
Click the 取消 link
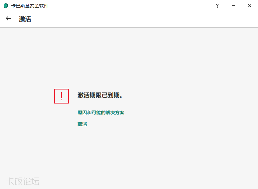tap(82, 124)
